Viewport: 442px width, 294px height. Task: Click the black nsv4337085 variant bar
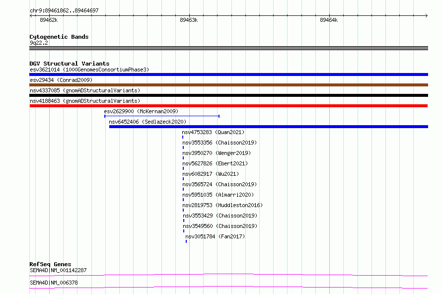228,95
